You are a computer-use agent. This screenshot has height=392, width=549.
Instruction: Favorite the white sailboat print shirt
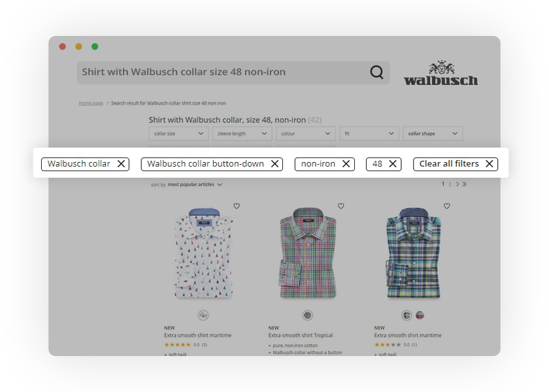[x=237, y=206]
